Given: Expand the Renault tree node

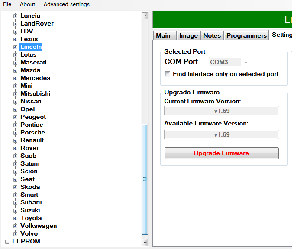Looking at the screenshot, I should [16, 140].
